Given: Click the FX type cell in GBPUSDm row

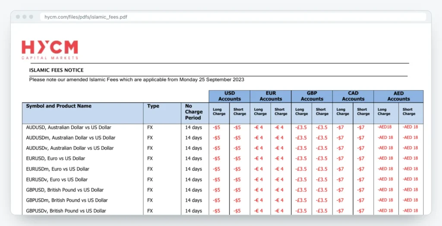Looking at the screenshot, I should [150, 201].
